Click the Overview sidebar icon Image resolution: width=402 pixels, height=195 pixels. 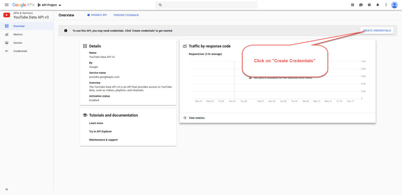(x=7, y=26)
